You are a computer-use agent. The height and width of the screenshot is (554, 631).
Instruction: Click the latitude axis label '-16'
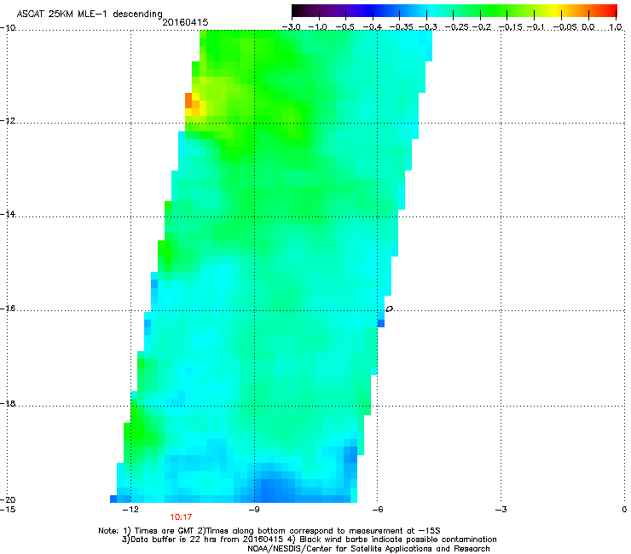(8, 309)
